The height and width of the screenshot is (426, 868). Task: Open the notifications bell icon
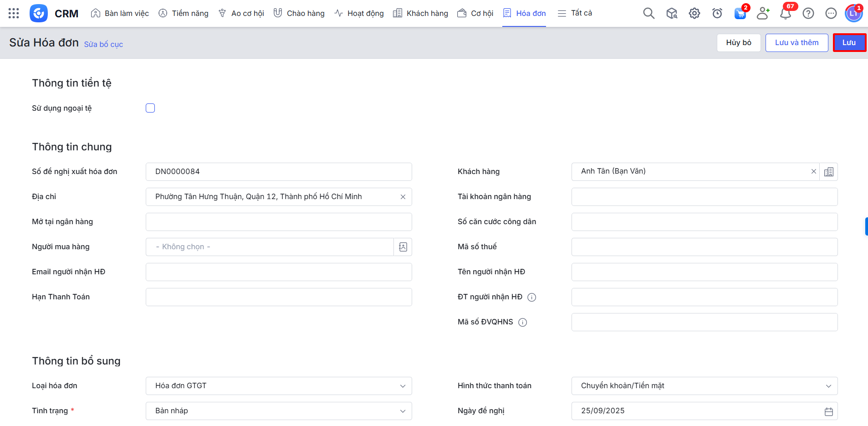click(785, 13)
